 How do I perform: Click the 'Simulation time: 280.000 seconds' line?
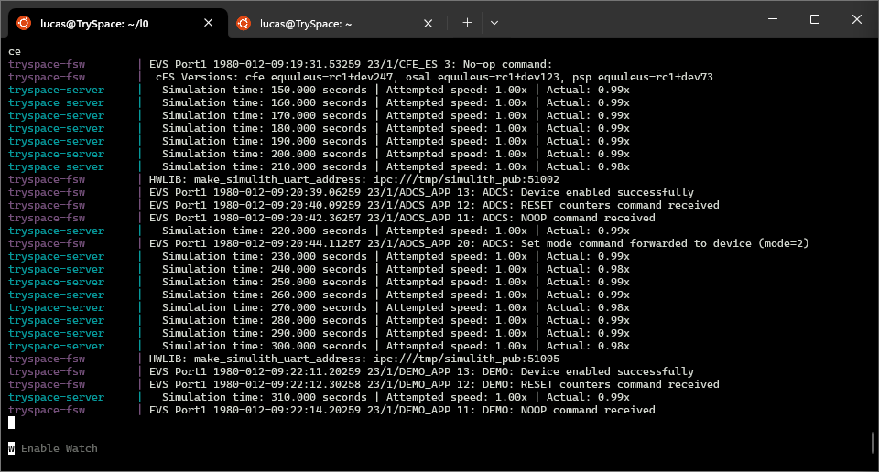[x=396, y=320]
